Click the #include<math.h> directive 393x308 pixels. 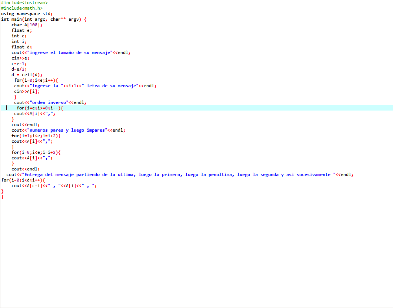(21, 8)
